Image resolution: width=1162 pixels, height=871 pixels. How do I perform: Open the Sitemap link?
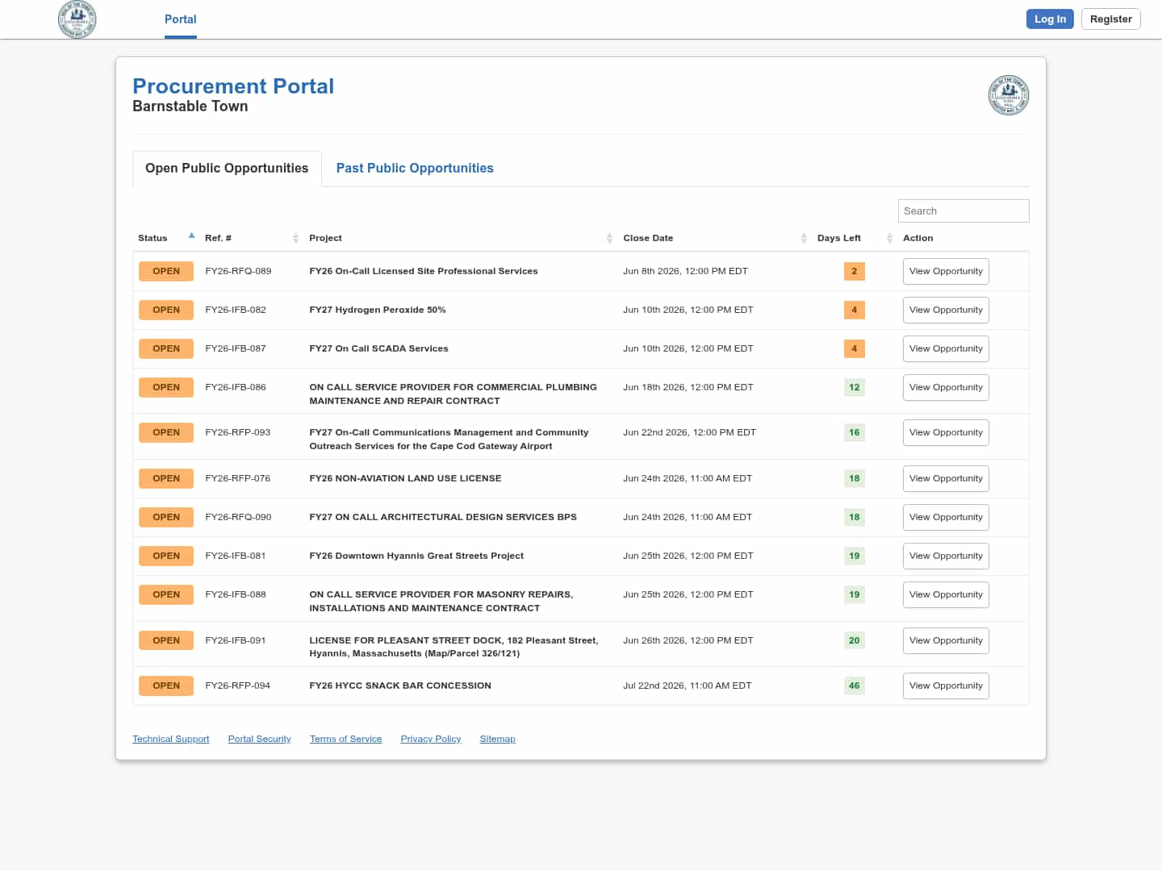497,739
